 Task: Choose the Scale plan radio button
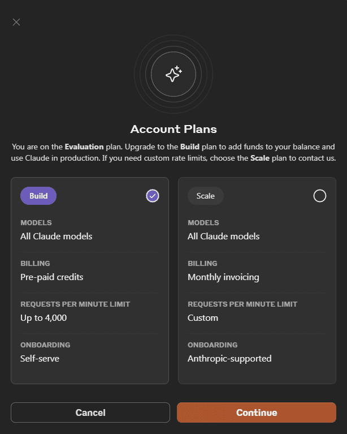[x=319, y=196]
